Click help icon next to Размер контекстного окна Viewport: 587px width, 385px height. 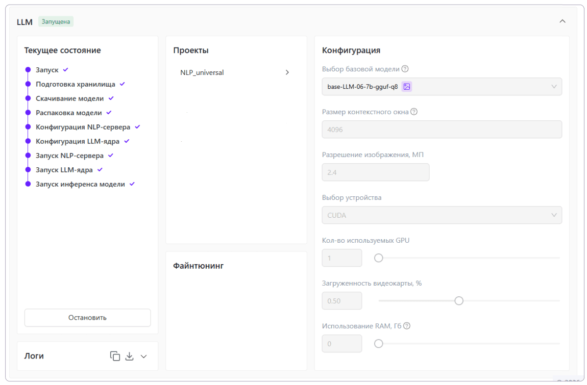click(x=414, y=112)
